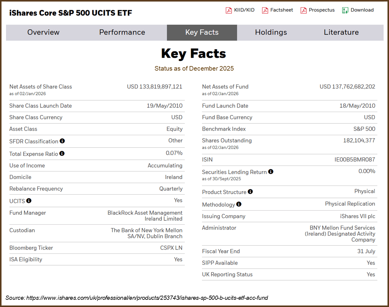389x307 pixels.
Task: Click Fund Launch Date 18/May/2010
Action: click(x=357, y=106)
